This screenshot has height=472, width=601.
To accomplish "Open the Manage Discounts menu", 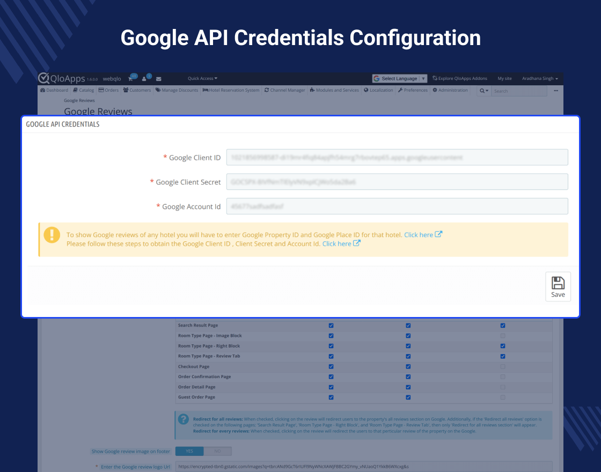I will [177, 90].
